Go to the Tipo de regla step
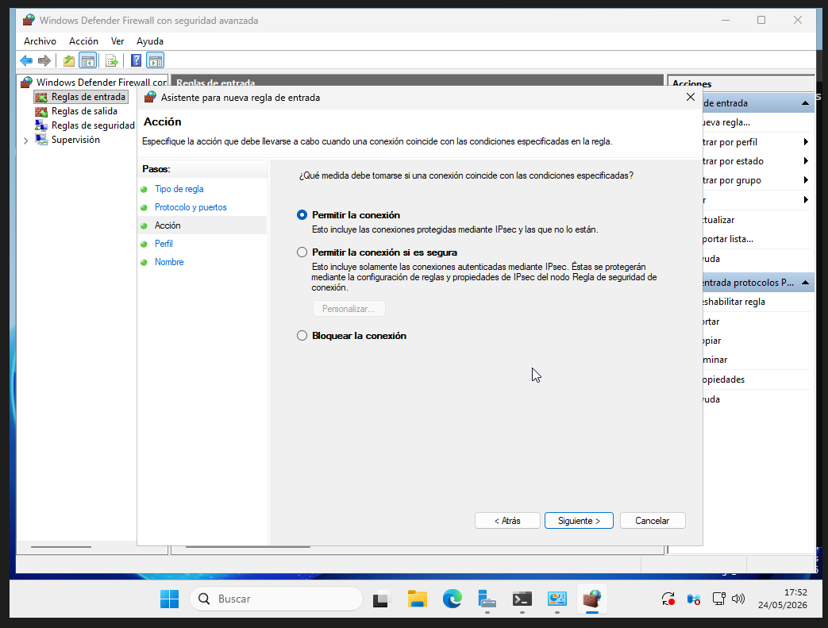 tap(179, 189)
